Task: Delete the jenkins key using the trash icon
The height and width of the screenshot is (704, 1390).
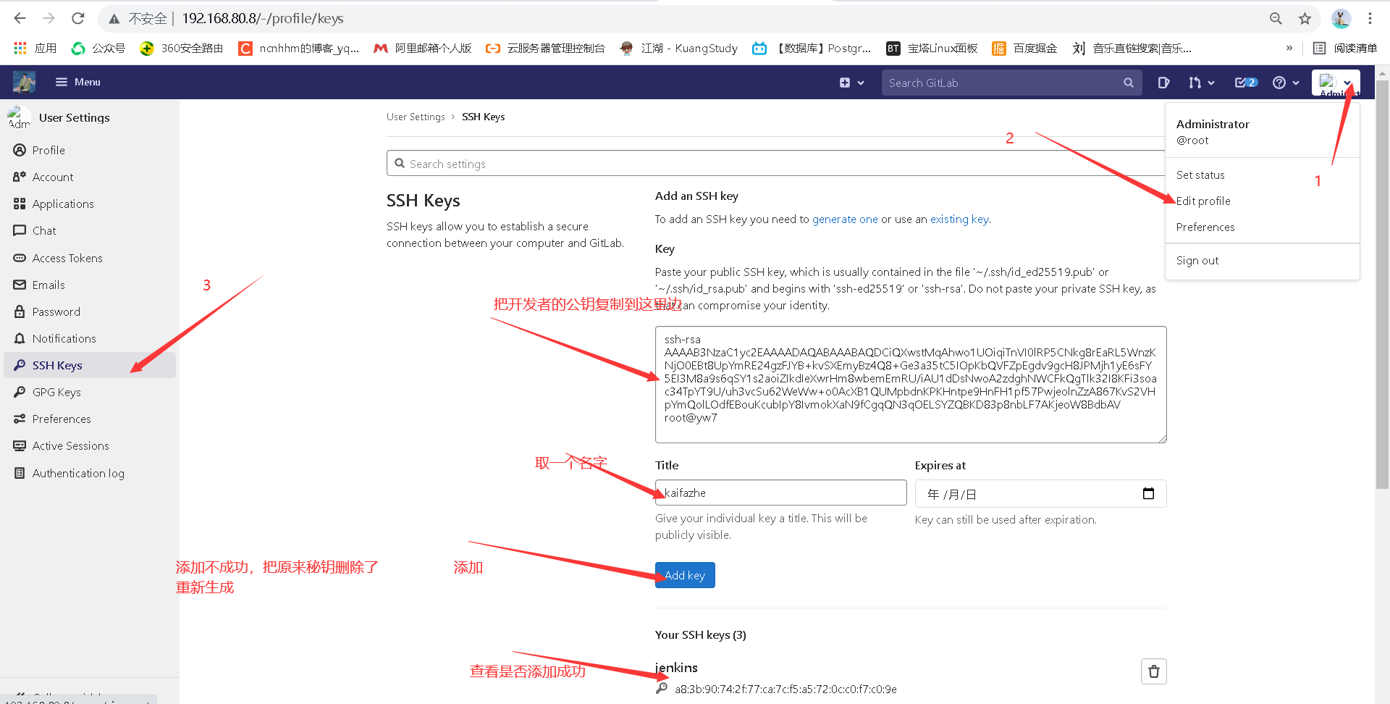Action: click(x=1154, y=671)
